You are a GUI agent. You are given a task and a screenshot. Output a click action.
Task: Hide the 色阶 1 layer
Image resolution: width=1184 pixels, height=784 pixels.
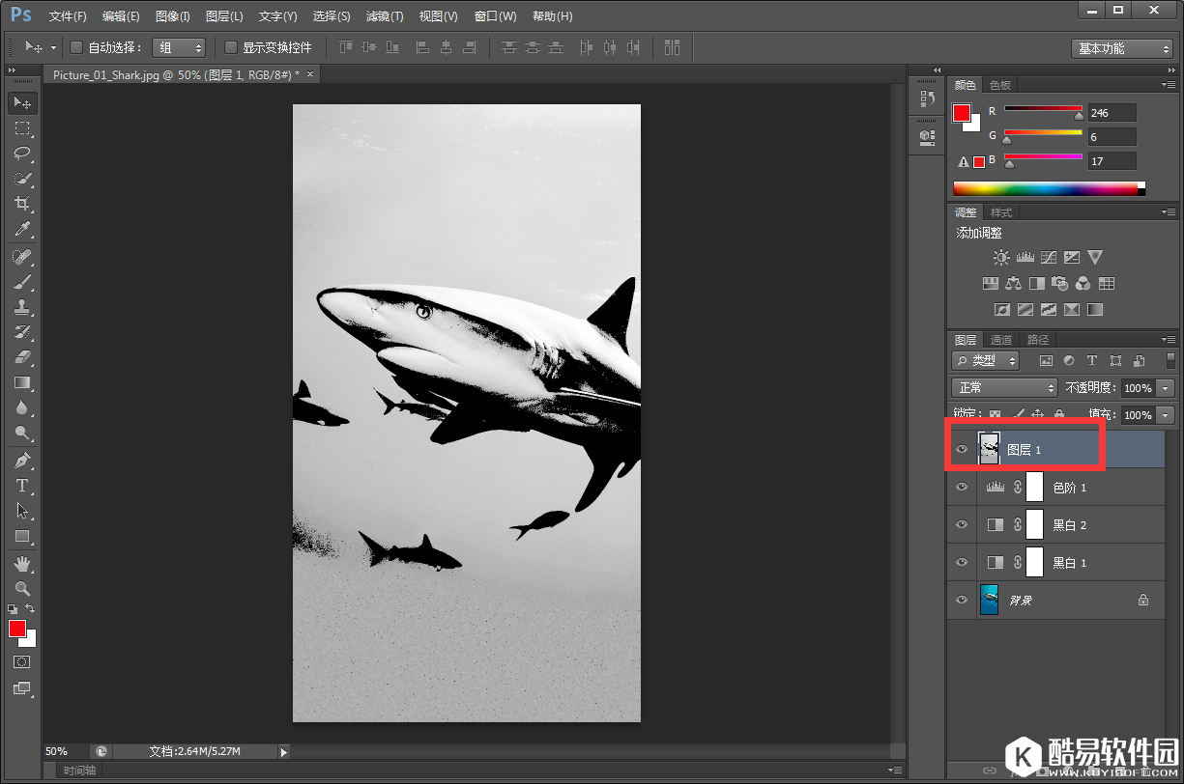(x=961, y=488)
